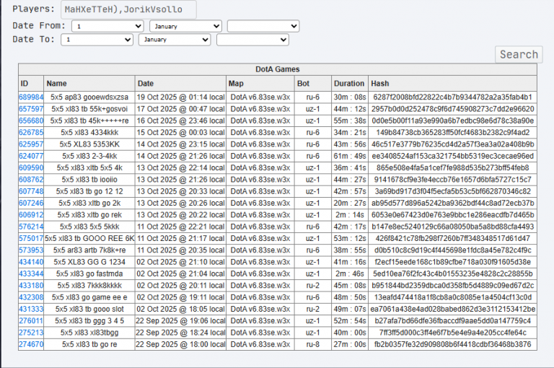Screen dimensions: 554x368
Task: Expand the Date From month dropdown
Action: pos(185,26)
